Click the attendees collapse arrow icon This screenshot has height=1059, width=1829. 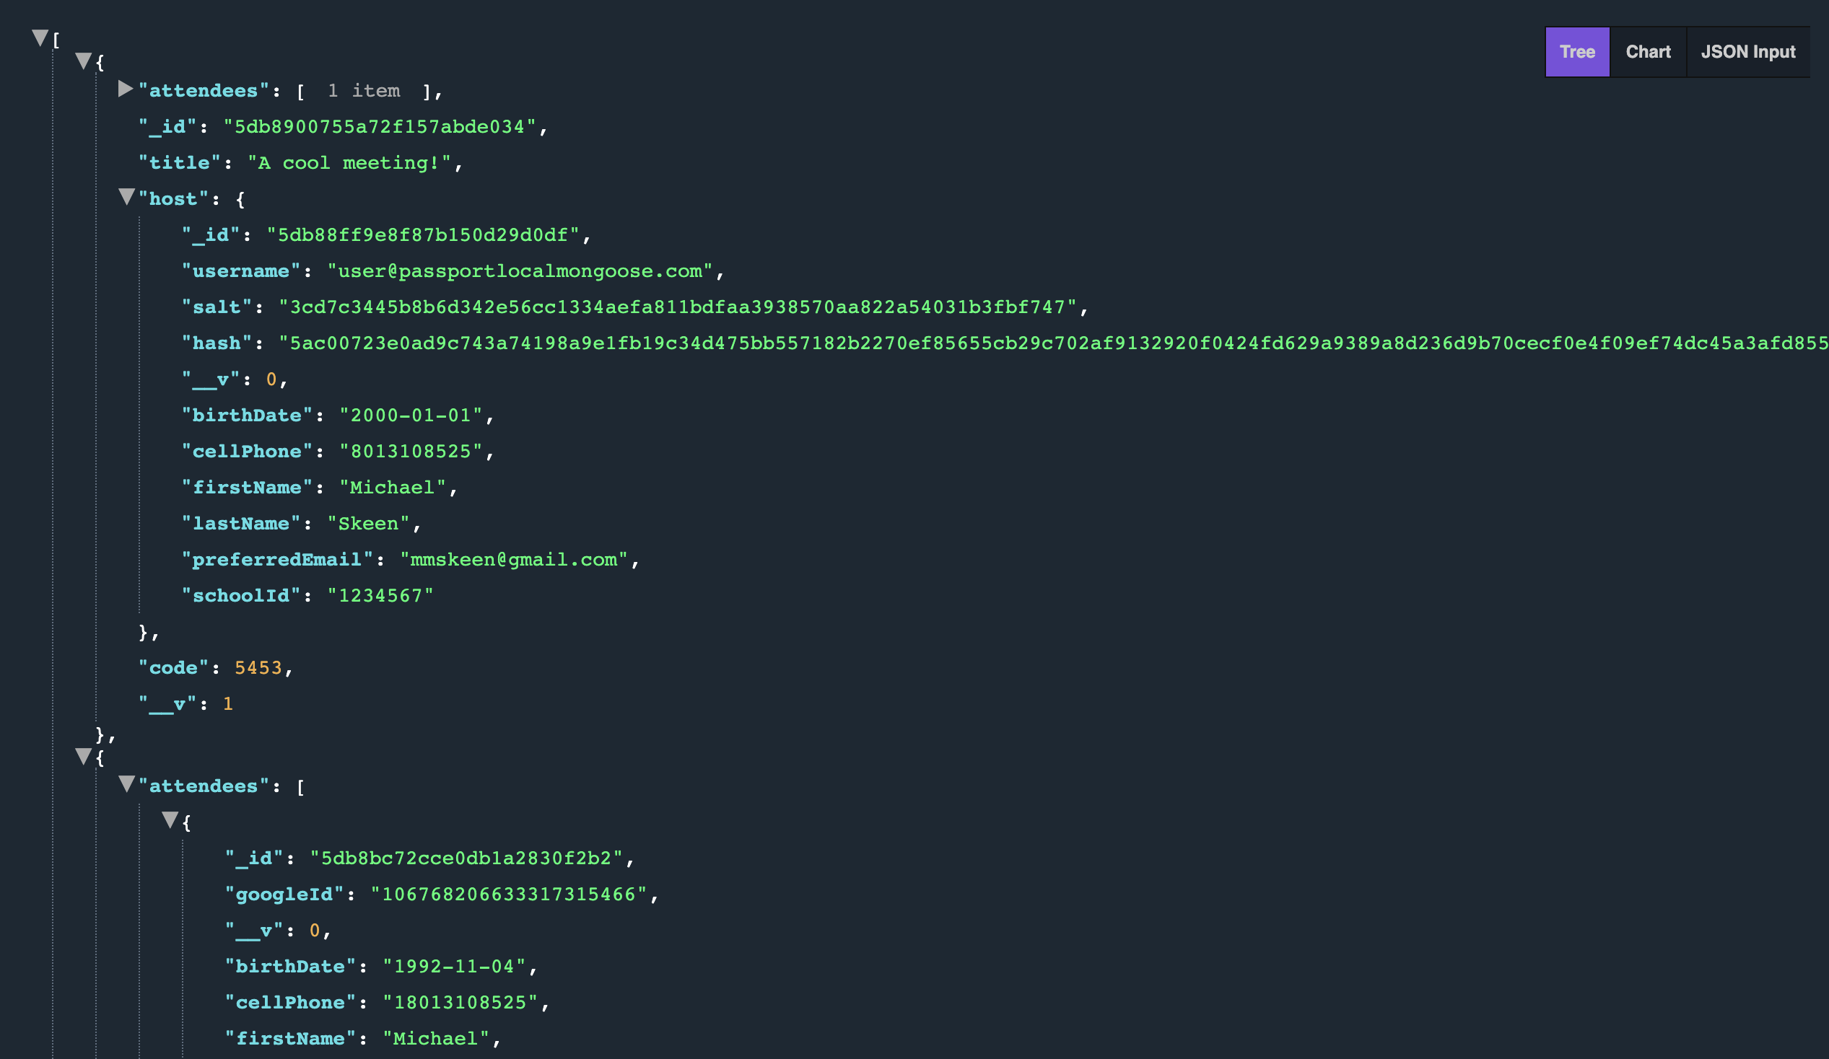click(x=123, y=89)
